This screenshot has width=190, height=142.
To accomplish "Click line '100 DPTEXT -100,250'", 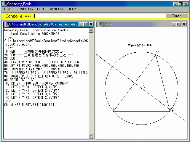I will click(36, 83).
